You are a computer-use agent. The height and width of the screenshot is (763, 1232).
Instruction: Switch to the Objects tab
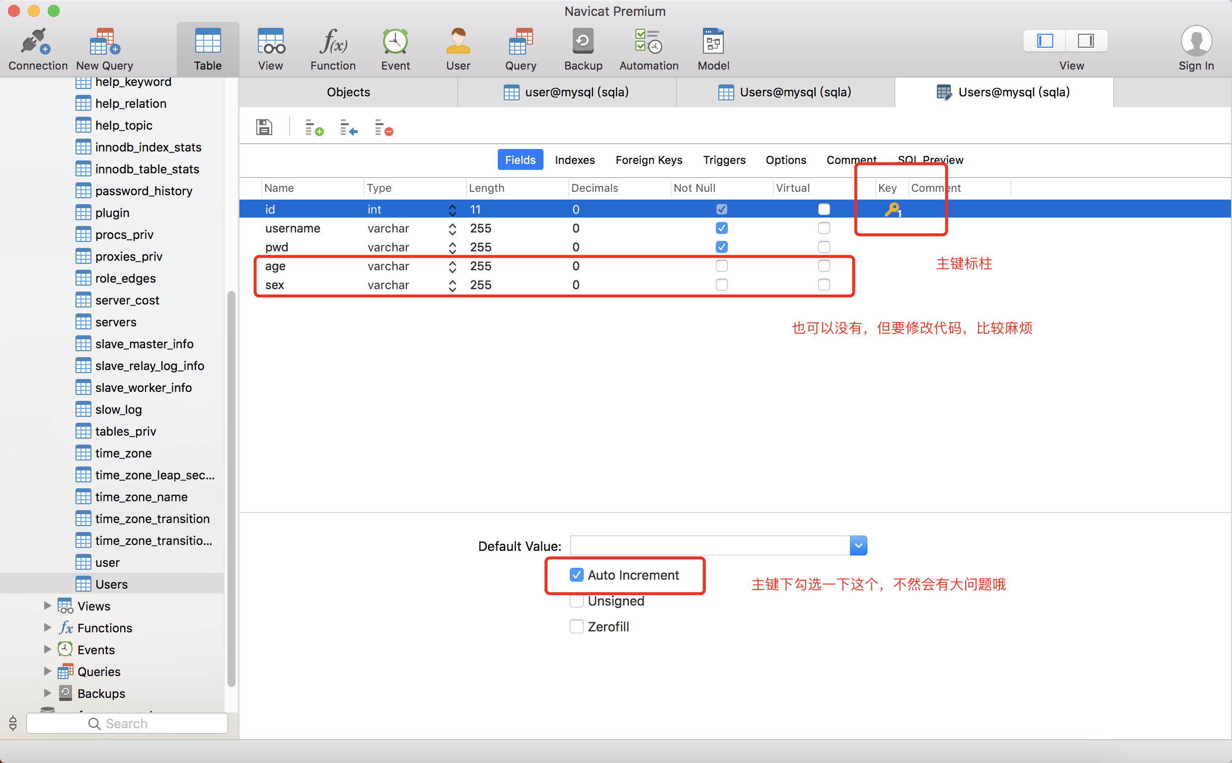[x=348, y=92]
